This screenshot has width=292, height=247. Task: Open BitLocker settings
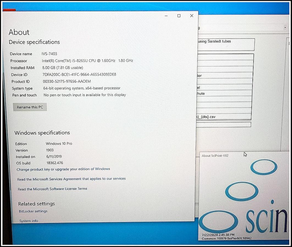point(33,211)
